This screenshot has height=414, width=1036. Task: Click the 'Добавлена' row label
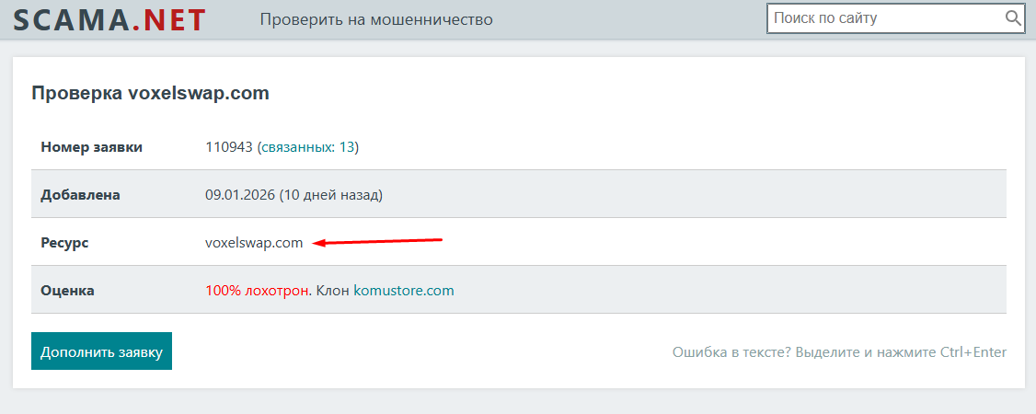click(x=81, y=195)
